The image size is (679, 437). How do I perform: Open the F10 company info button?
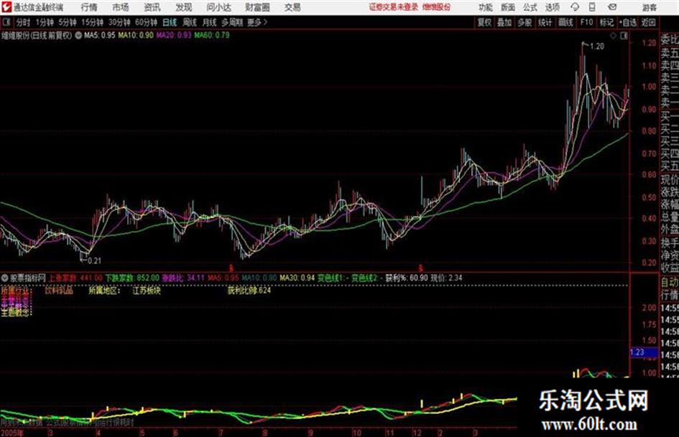coord(586,22)
